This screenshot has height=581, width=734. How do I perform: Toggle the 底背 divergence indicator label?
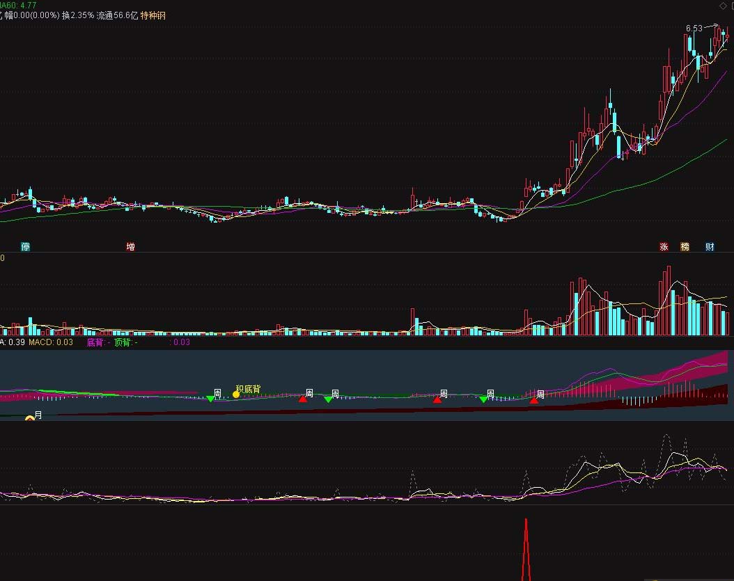pyautogui.click(x=94, y=342)
